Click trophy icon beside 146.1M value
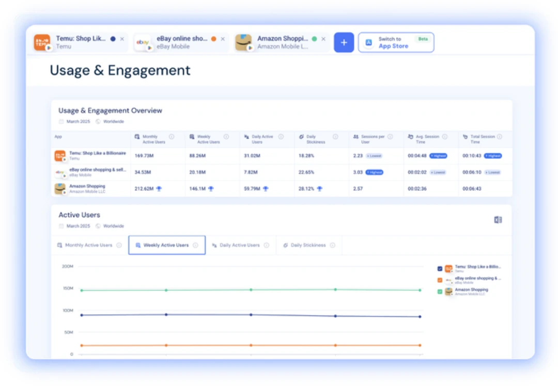 211,189
